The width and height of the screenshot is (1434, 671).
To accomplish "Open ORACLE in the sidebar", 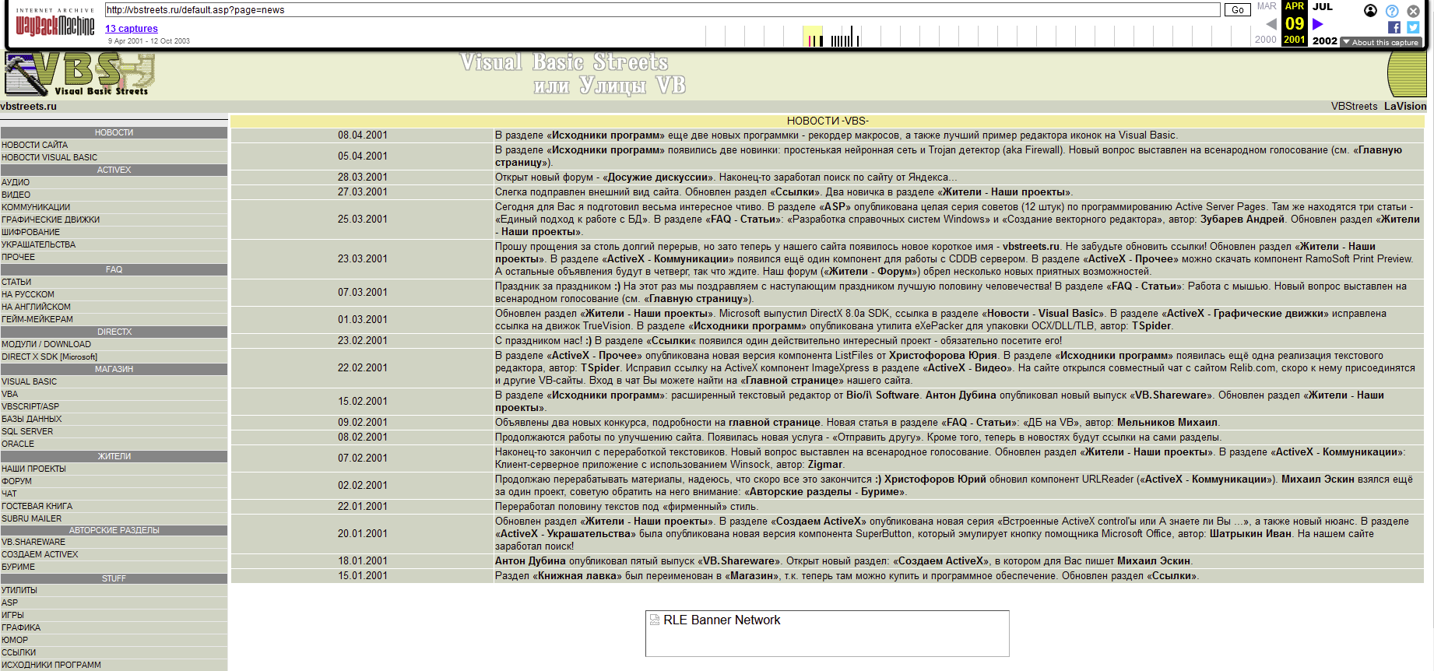I will [18, 444].
